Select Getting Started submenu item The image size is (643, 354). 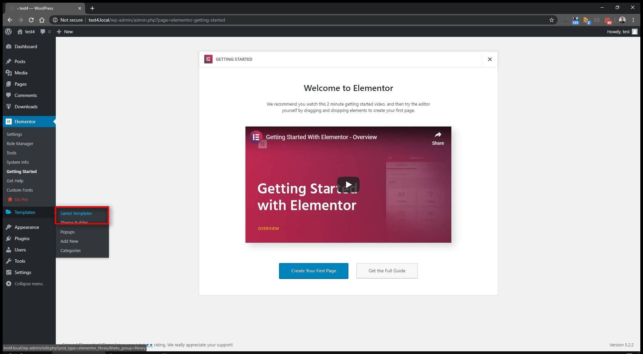coord(22,171)
